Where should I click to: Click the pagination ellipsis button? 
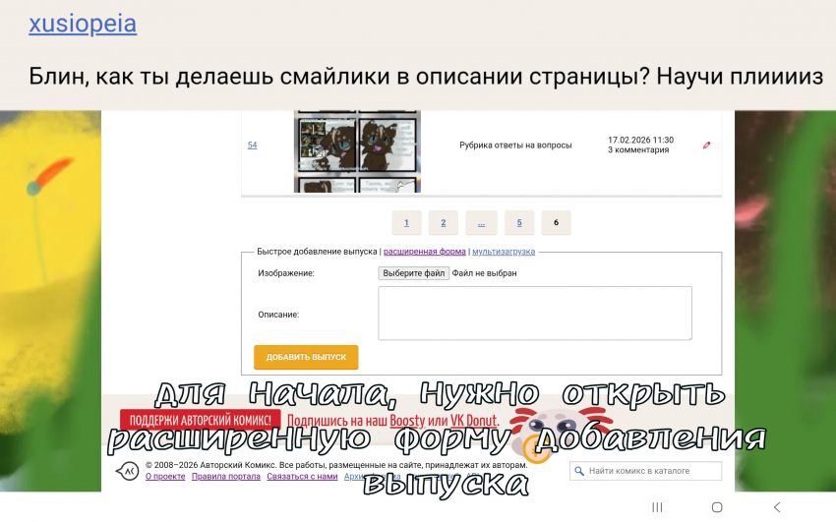tap(482, 222)
